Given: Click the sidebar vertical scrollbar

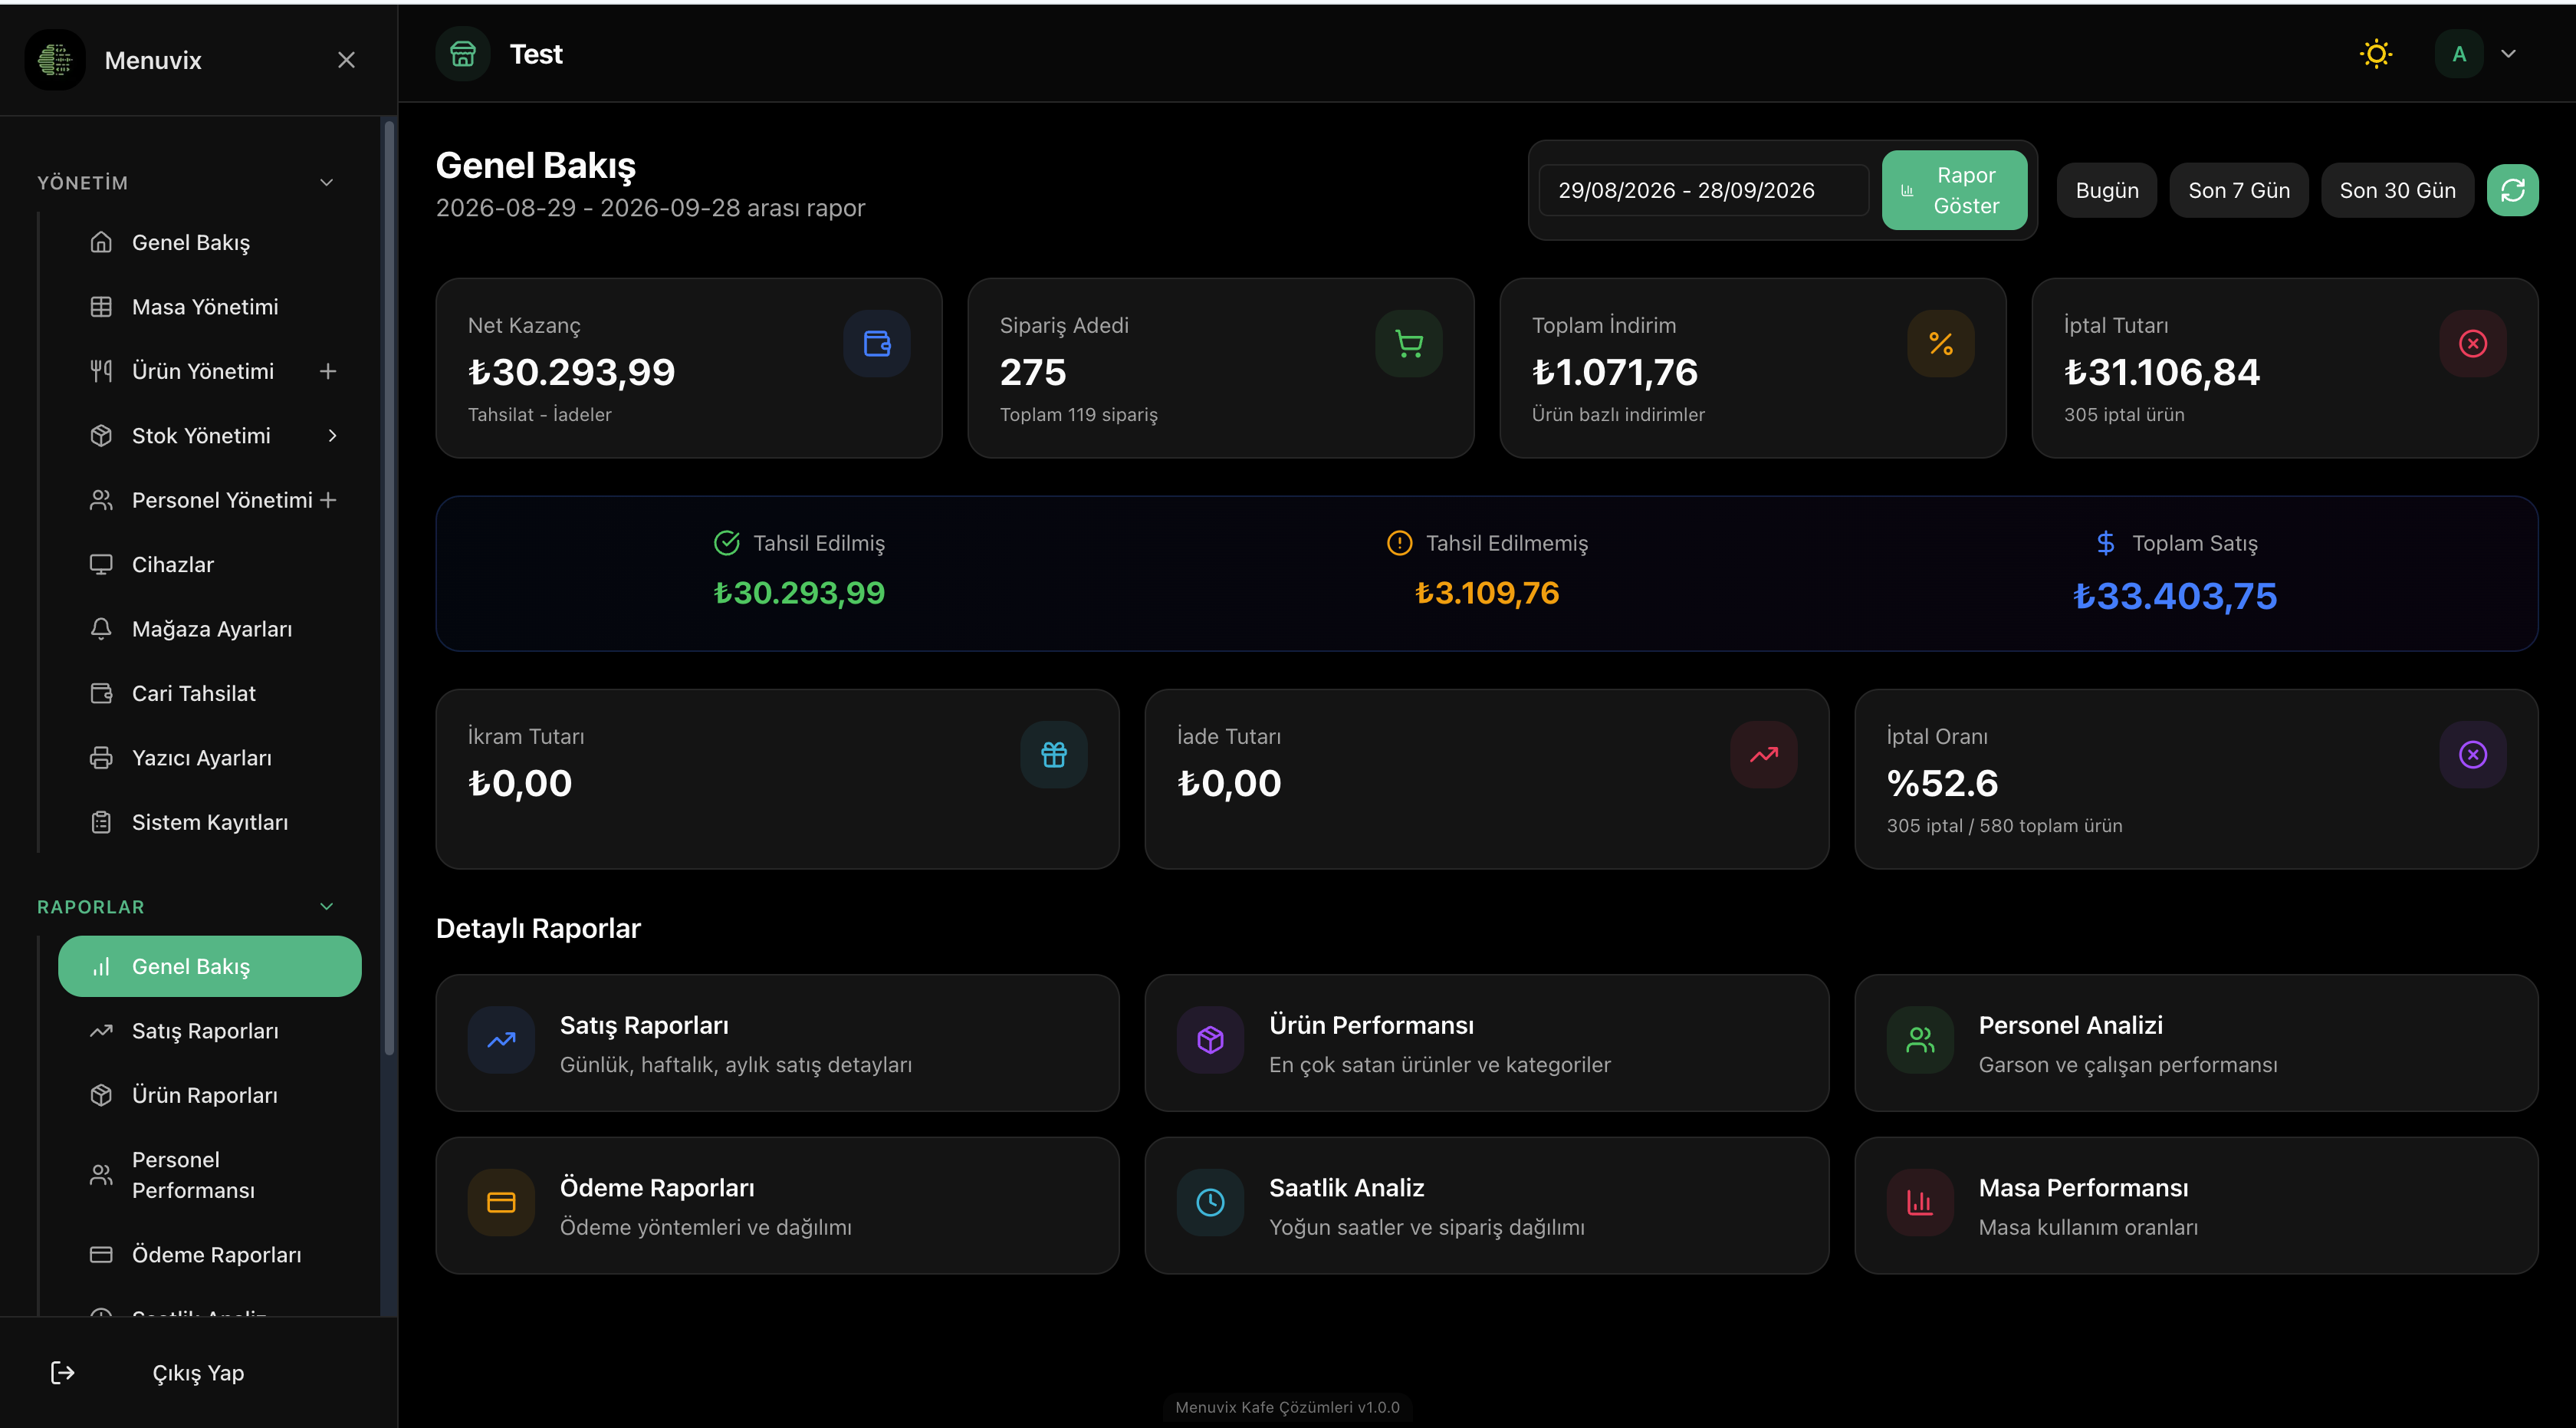Looking at the screenshot, I should tap(389, 588).
